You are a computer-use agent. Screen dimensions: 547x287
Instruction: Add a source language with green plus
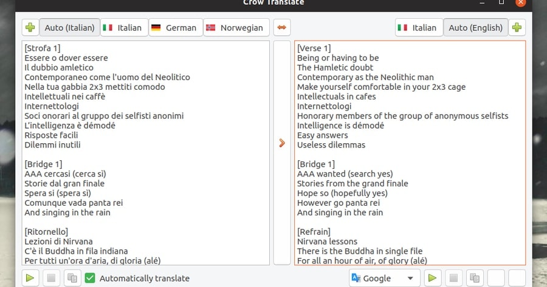[x=30, y=27]
